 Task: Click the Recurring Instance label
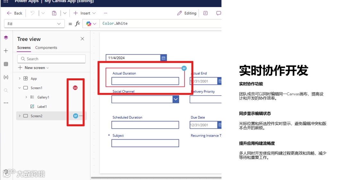click(x=206, y=136)
